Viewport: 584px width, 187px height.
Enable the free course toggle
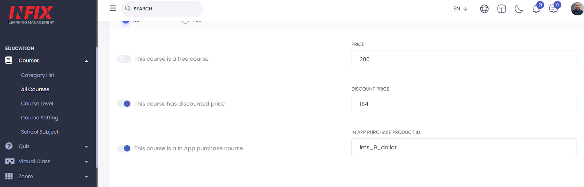point(124,59)
